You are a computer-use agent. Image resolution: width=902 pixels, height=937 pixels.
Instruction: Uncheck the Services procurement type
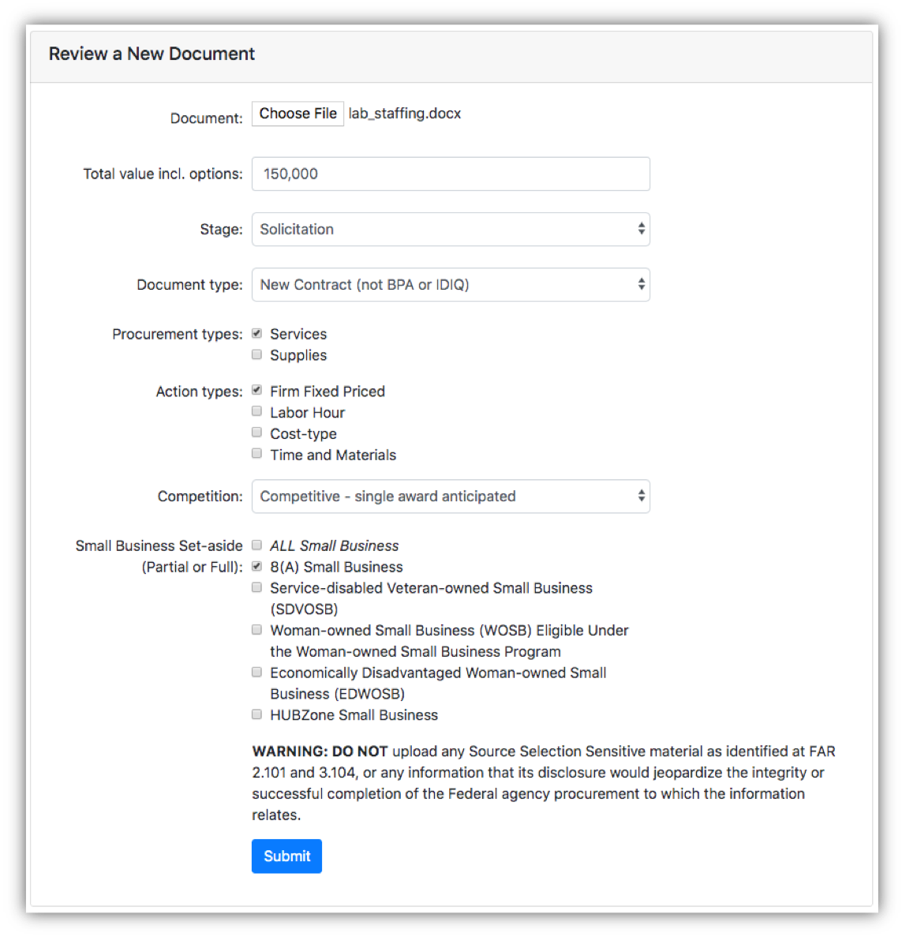pyautogui.click(x=256, y=334)
